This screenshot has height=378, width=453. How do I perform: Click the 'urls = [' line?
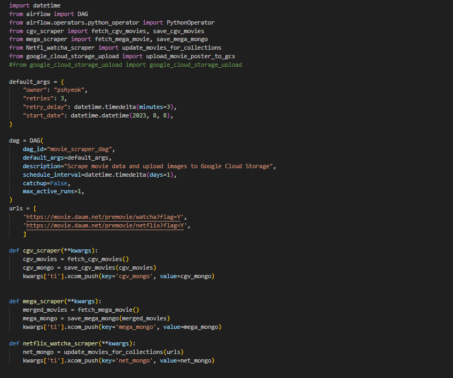tap(22, 209)
